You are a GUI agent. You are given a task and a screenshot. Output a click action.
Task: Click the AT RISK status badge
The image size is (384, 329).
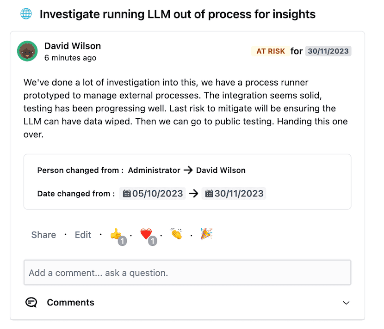click(271, 51)
